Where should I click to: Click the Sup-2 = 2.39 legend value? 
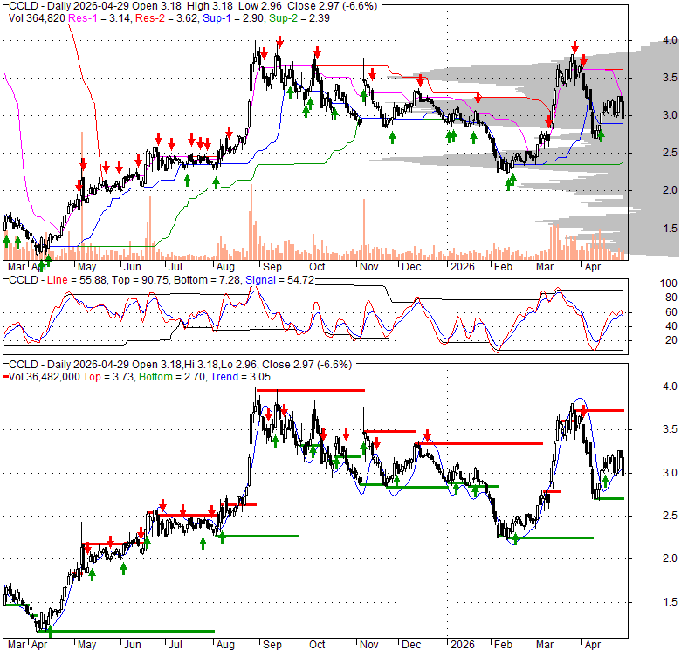(x=299, y=18)
